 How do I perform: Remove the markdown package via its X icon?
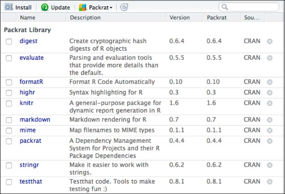pos(270,120)
